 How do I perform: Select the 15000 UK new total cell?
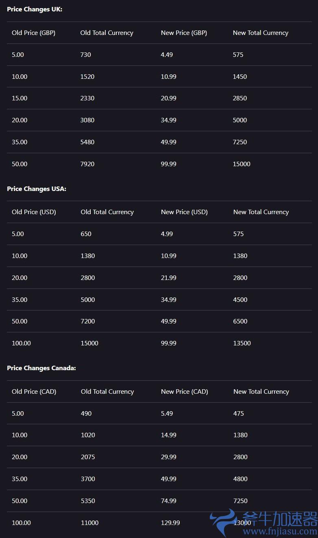coord(242,164)
